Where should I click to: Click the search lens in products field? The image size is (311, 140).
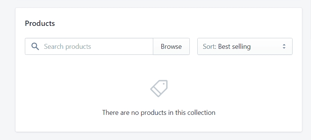tap(35, 47)
